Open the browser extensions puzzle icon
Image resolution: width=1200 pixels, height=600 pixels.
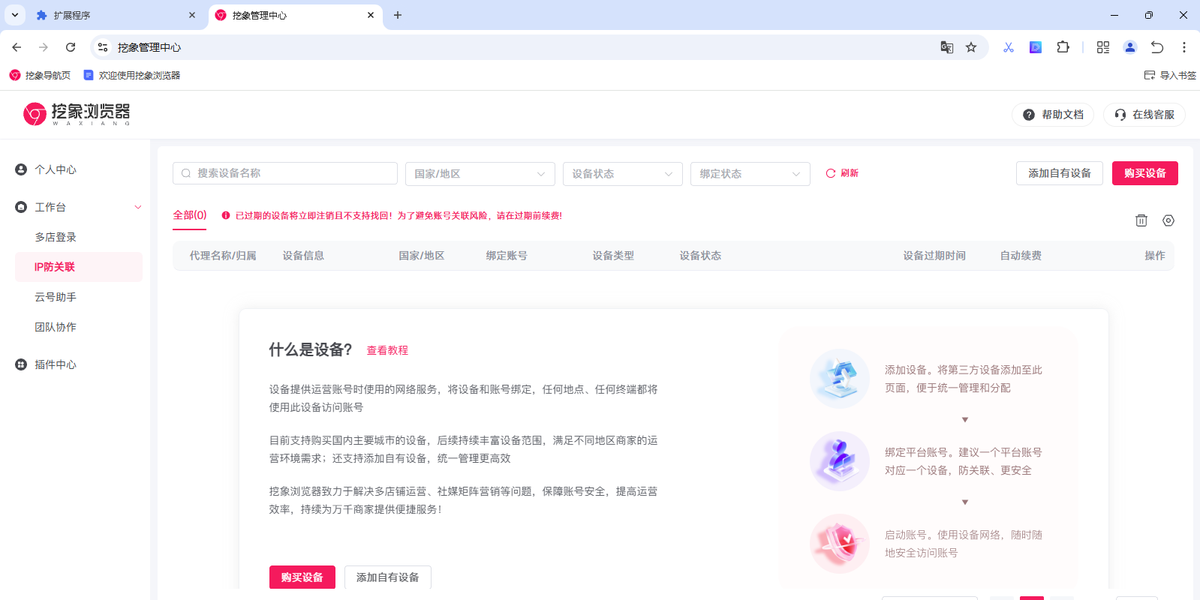tap(1063, 47)
